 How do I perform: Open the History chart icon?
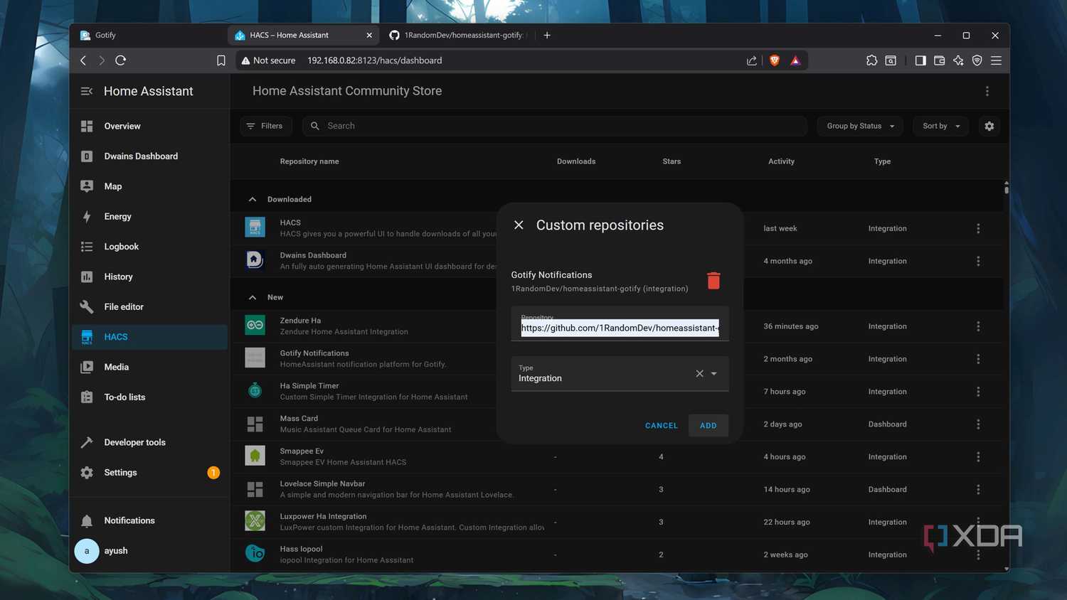(87, 277)
